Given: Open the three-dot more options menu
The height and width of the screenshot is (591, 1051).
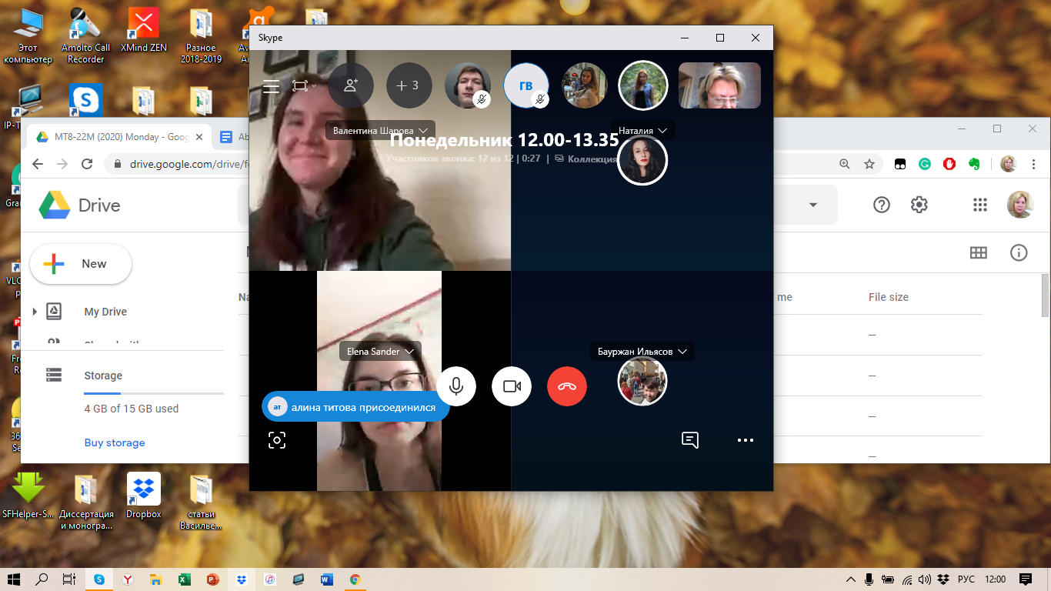Looking at the screenshot, I should pyautogui.click(x=745, y=440).
